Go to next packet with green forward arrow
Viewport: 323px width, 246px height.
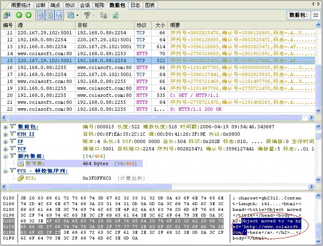pyautogui.click(x=29, y=15)
